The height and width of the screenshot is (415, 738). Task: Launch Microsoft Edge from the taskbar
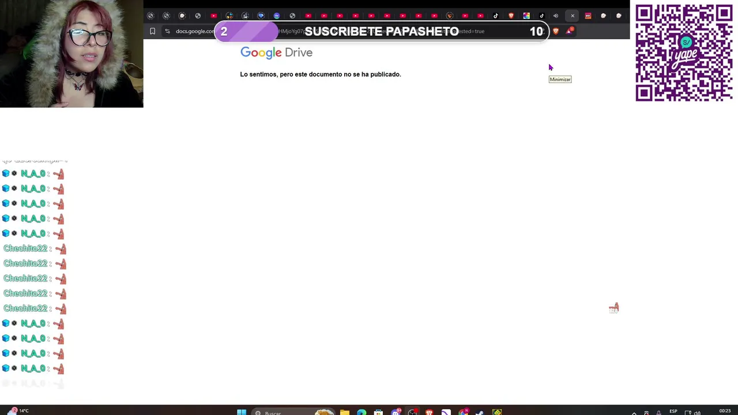(361, 412)
